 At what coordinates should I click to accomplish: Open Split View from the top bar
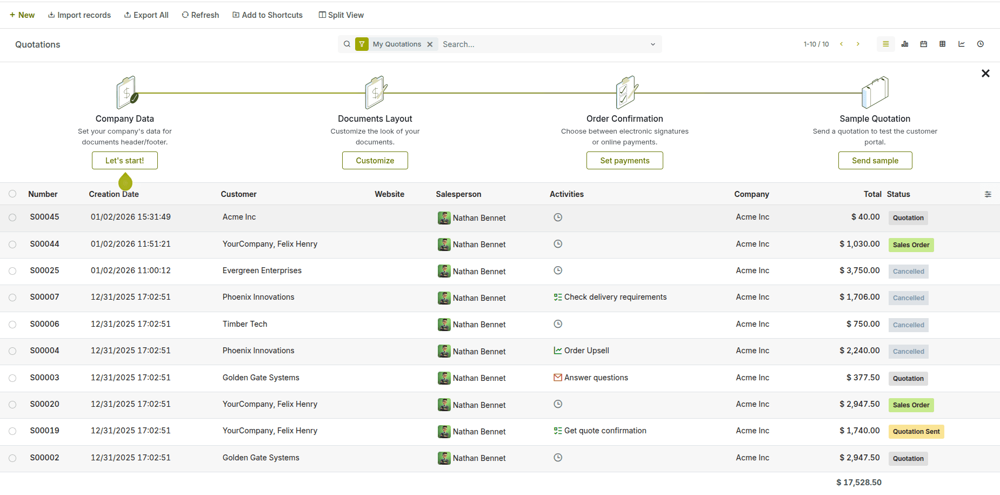(341, 15)
